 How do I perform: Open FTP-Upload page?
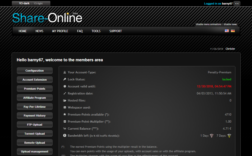[x=35, y=125]
